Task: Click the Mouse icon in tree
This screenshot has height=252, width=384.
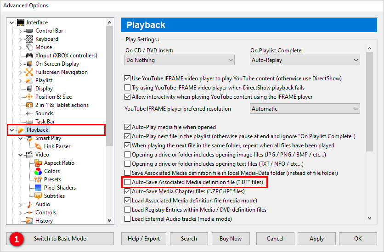Action: (29, 47)
